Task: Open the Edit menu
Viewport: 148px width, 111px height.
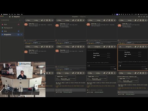Action: click(x=12, y=14)
